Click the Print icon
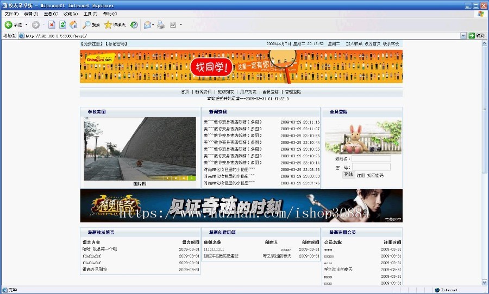 tap(161, 24)
